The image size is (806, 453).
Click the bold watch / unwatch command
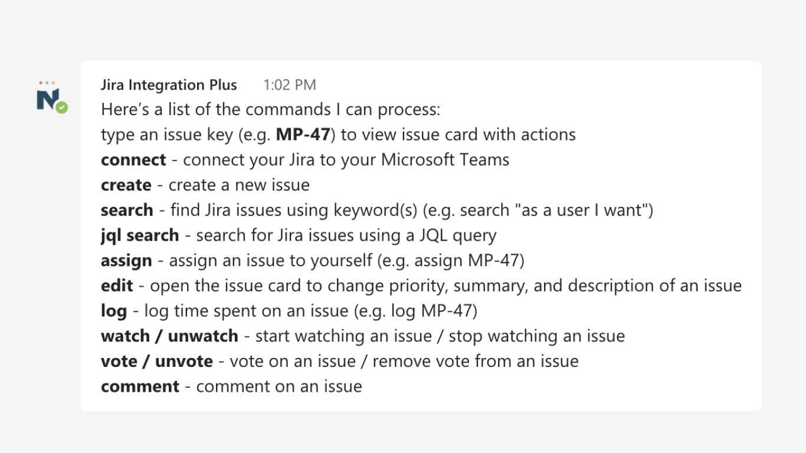(x=169, y=336)
